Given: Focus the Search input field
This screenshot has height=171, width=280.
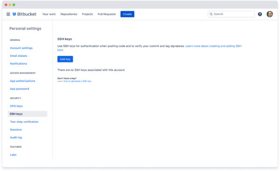Looking at the screenshot, I should click(231, 14).
